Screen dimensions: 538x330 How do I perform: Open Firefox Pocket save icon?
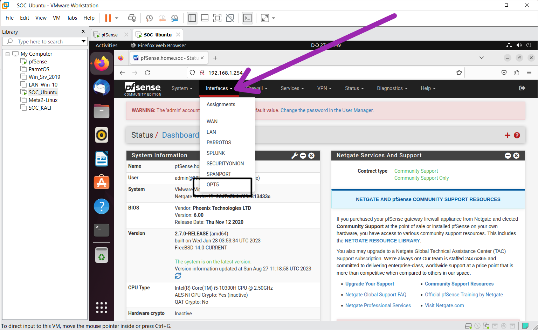pyautogui.click(x=504, y=73)
